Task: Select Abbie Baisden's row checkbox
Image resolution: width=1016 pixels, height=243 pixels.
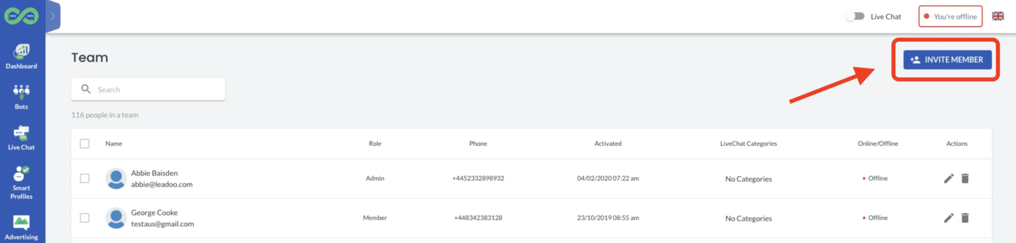Action: coord(85,178)
